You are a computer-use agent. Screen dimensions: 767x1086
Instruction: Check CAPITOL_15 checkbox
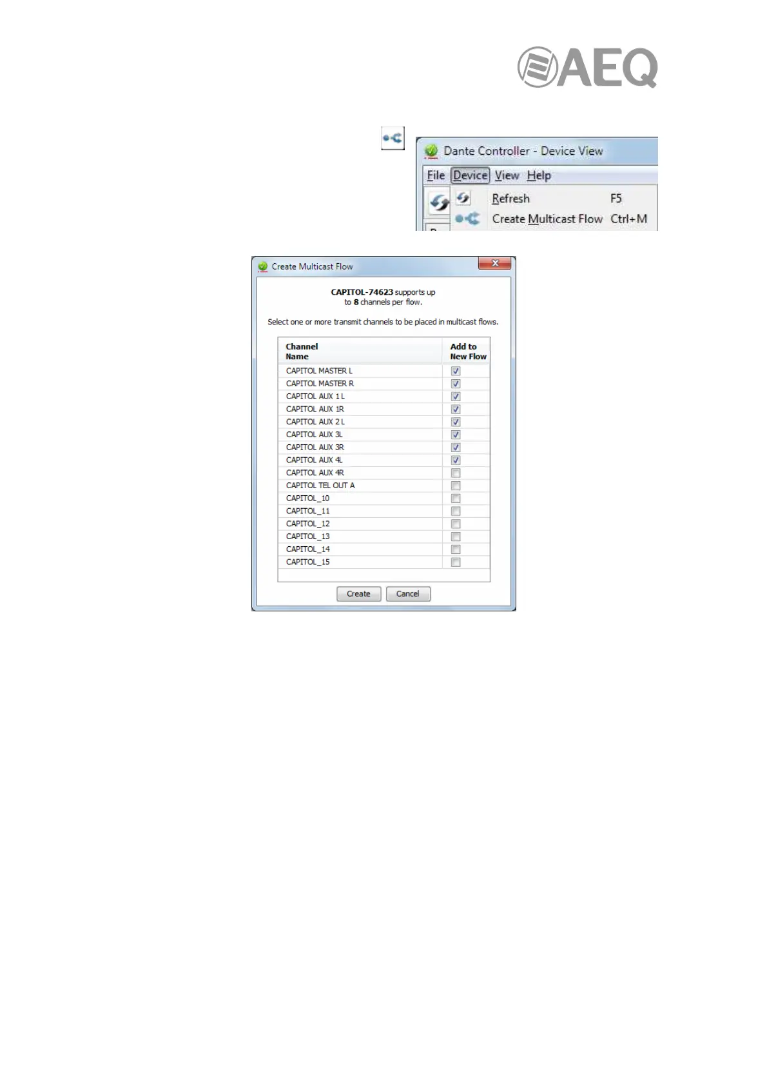(x=456, y=562)
